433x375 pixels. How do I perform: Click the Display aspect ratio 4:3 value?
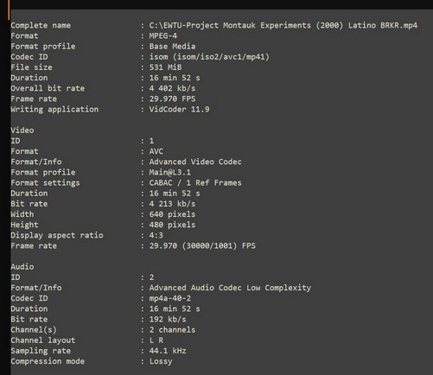point(156,235)
